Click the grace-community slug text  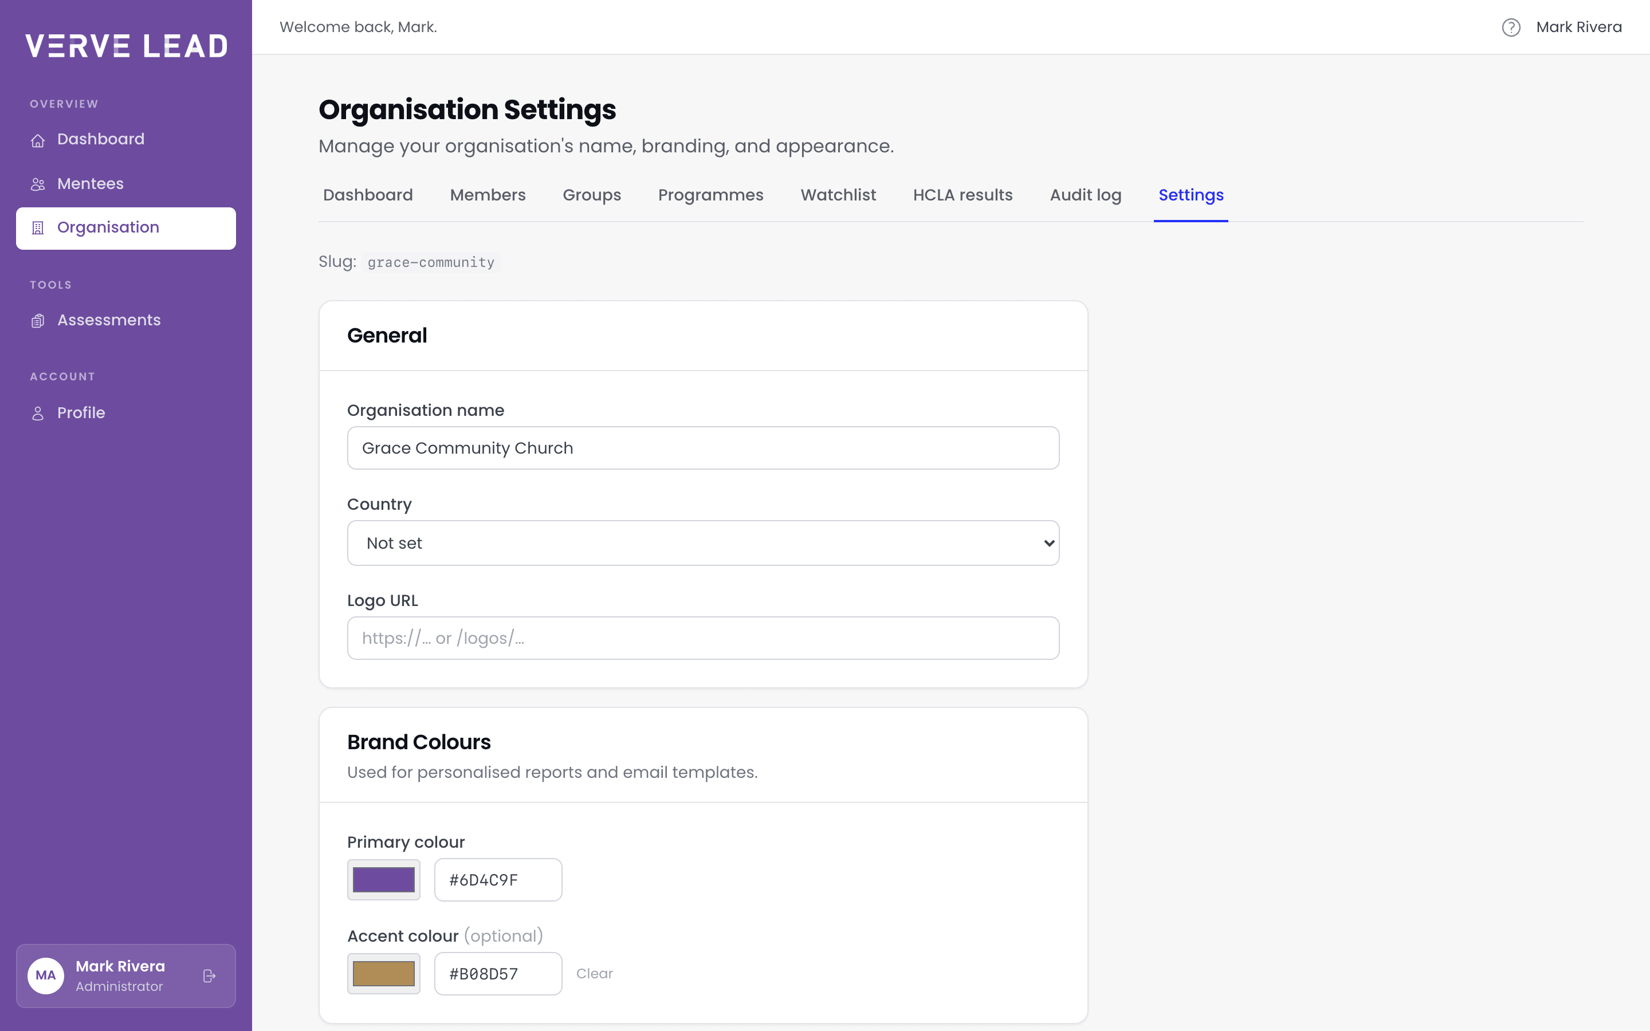click(x=431, y=262)
